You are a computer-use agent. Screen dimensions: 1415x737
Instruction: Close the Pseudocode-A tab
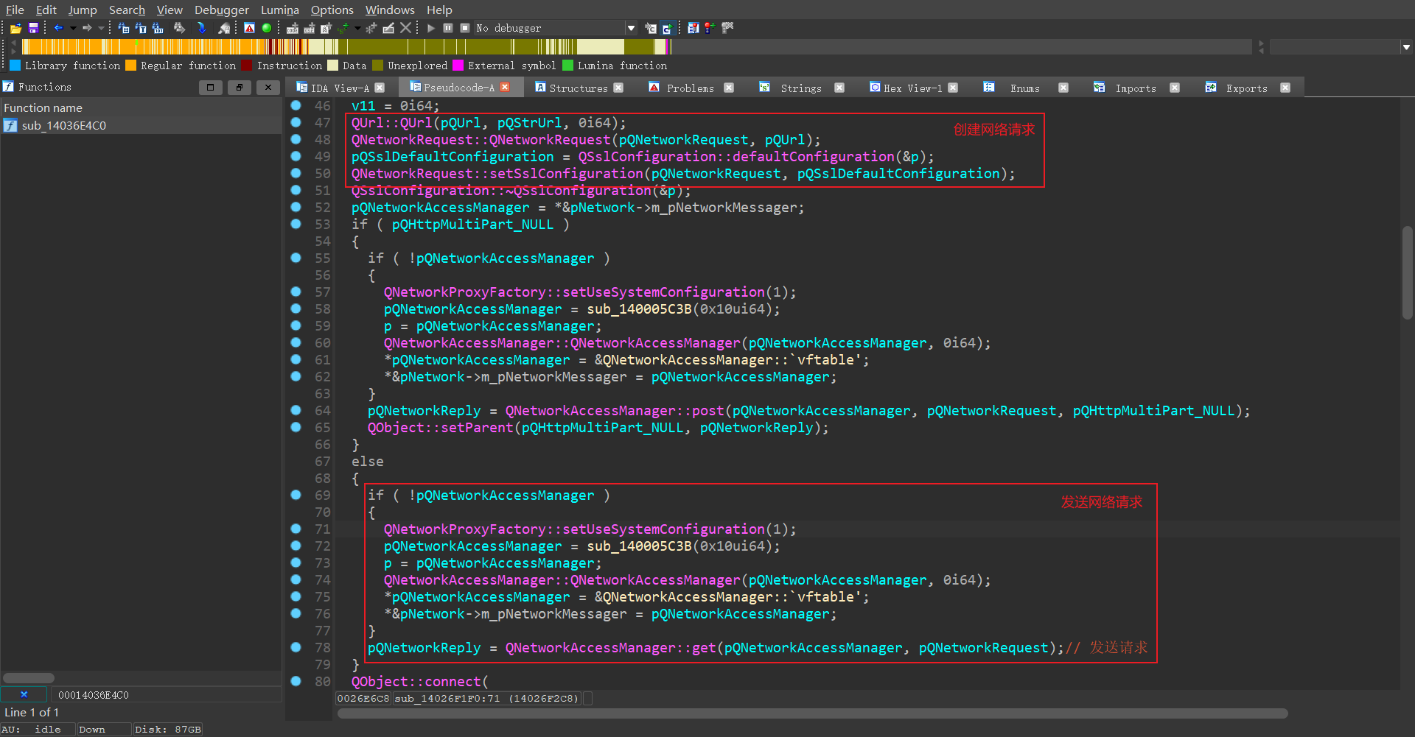[505, 88]
